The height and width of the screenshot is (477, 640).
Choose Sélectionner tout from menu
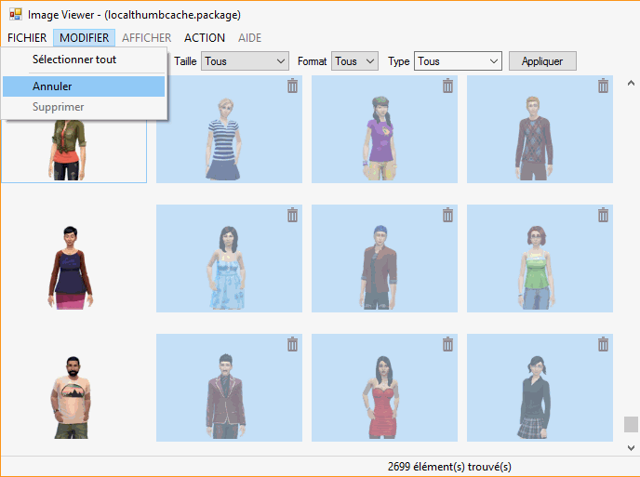coord(84,60)
